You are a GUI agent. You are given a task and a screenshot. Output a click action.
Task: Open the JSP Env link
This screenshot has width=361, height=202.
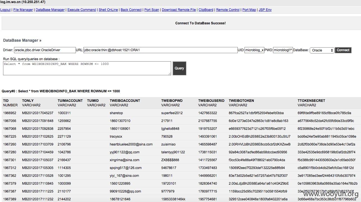[265, 10]
